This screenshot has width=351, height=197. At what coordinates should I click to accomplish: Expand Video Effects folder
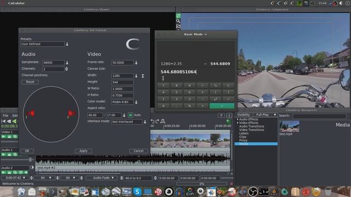[x=237, y=123]
